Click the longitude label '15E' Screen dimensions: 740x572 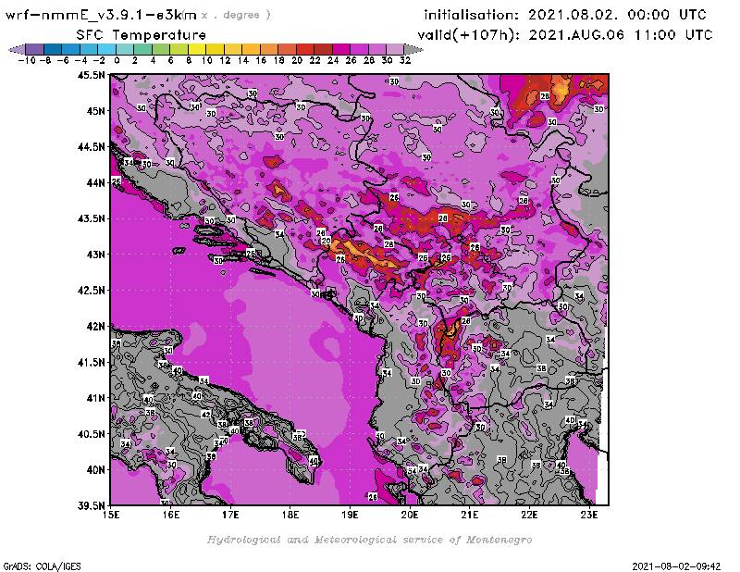[x=111, y=515]
